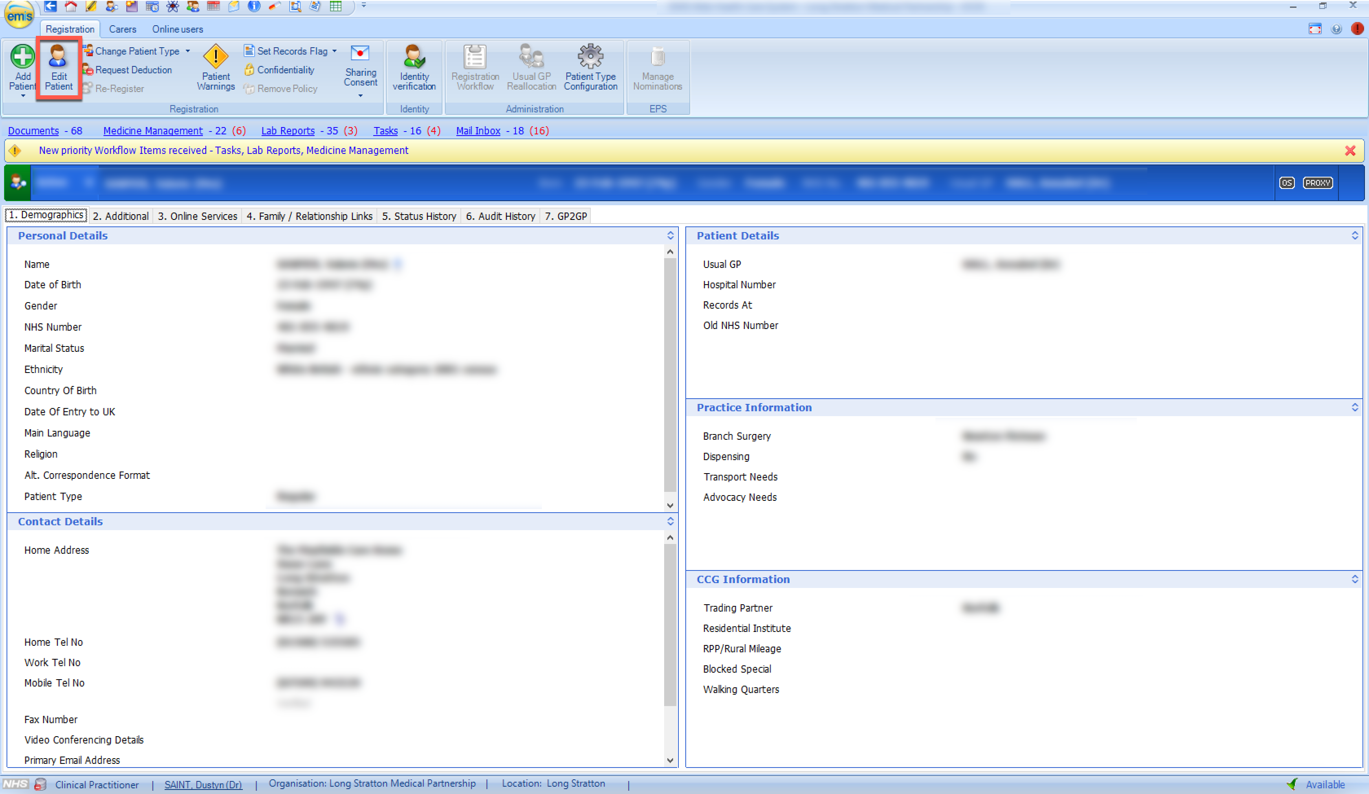Screen dimensions: 1369x794
Task: Switch to the Online users ribbon tab
Action: tap(177, 29)
